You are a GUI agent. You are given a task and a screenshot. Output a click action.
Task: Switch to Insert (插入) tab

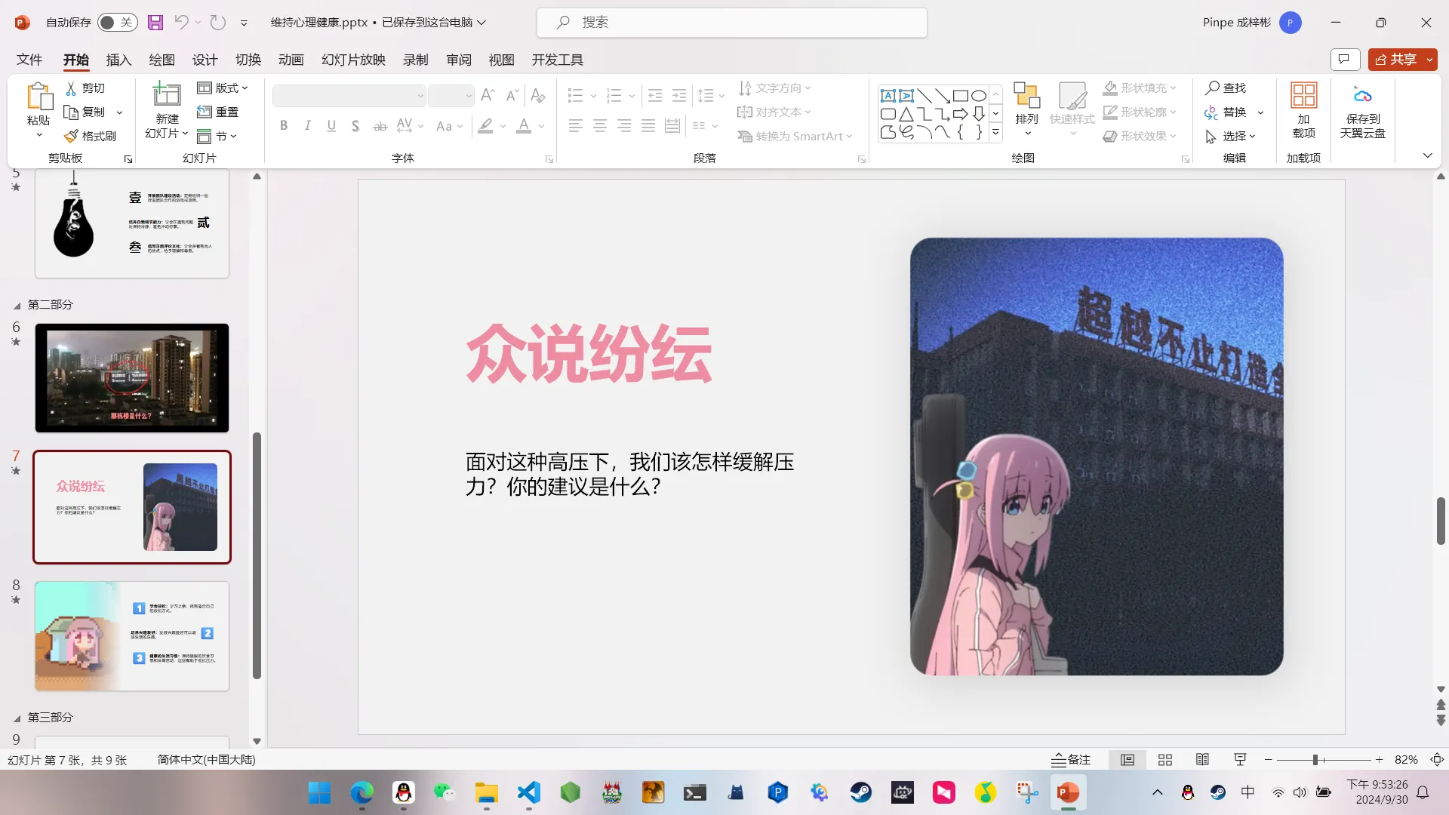(118, 60)
